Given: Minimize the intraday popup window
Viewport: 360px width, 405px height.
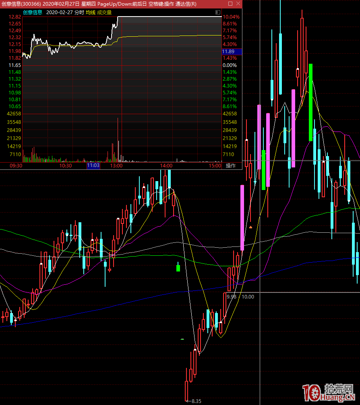Looking at the screenshot, I should pyautogui.click(x=220, y=4).
